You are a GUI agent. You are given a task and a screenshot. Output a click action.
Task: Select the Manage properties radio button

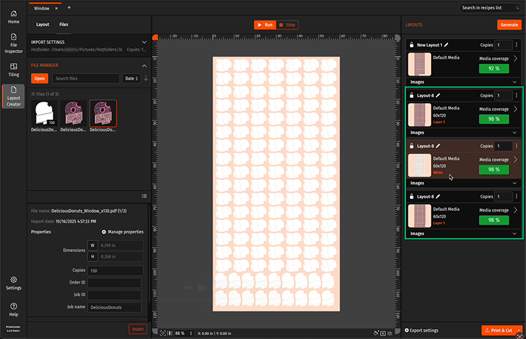(x=104, y=232)
